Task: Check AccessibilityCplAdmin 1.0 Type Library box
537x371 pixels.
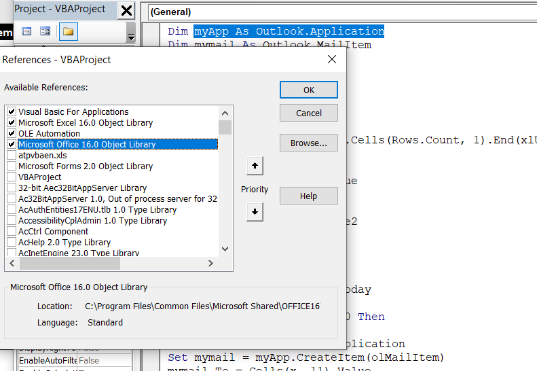Action: tap(12, 220)
